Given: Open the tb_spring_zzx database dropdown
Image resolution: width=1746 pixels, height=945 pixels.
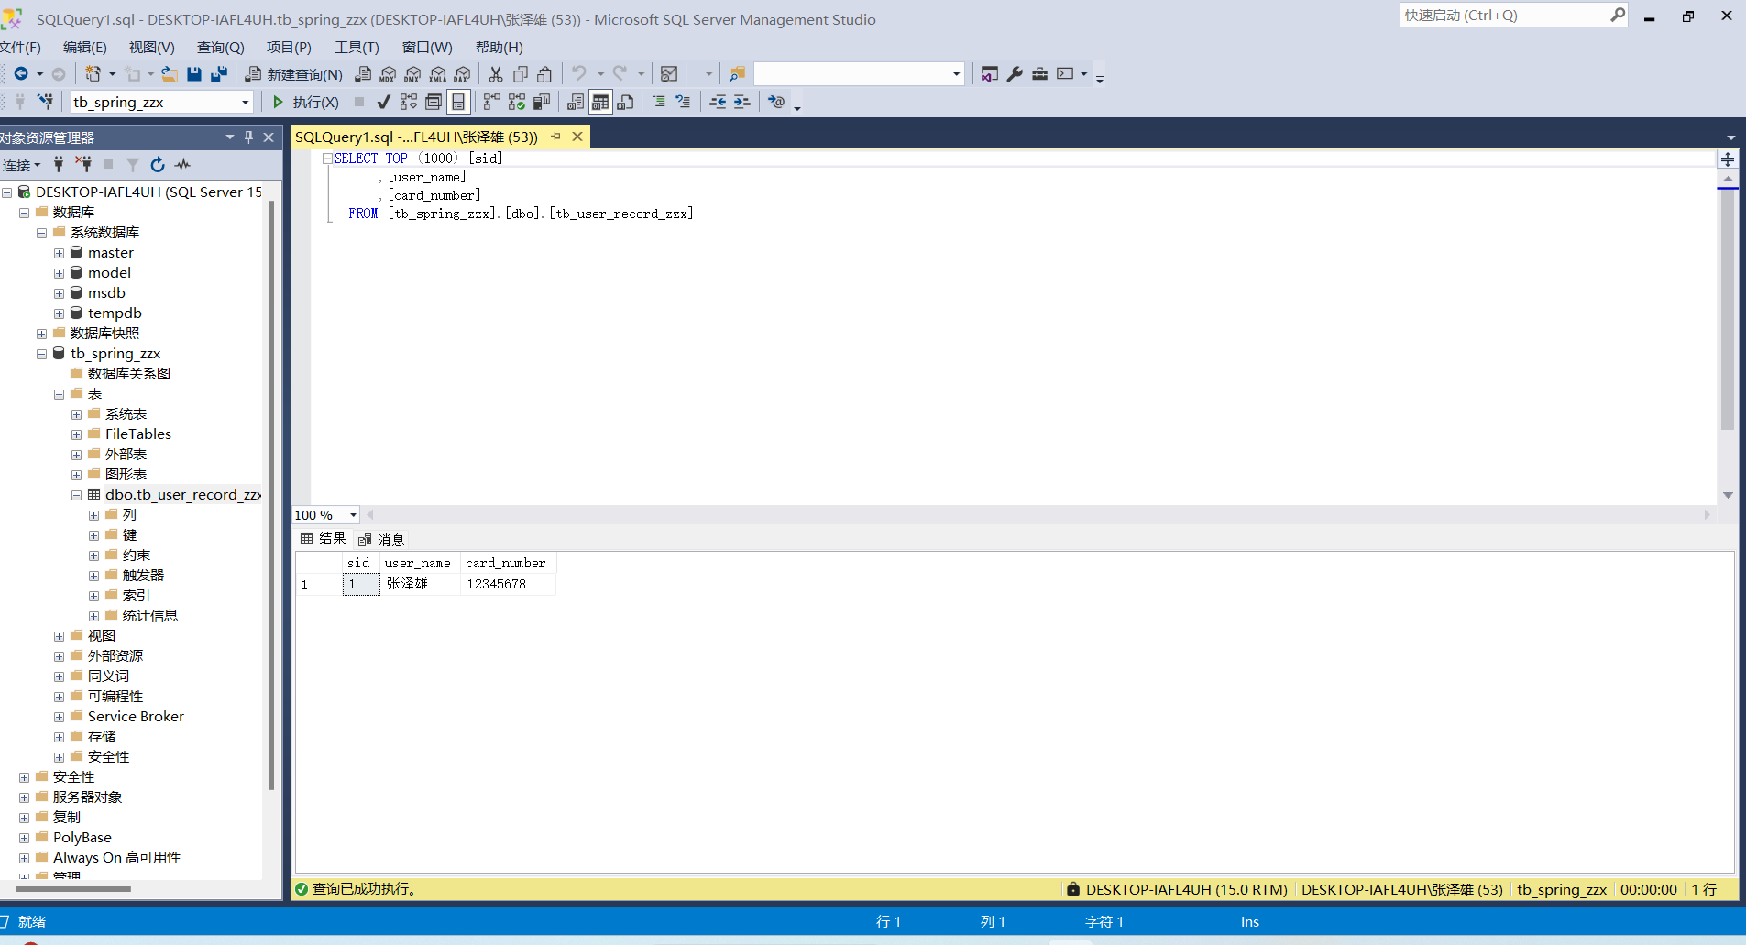Looking at the screenshot, I should coord(245,102).
